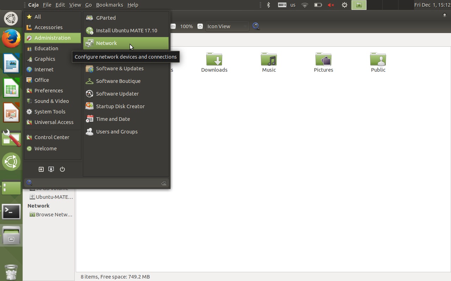Launch LibreOffice Impress from dock

pyautogui.click(x=11, y=112)
